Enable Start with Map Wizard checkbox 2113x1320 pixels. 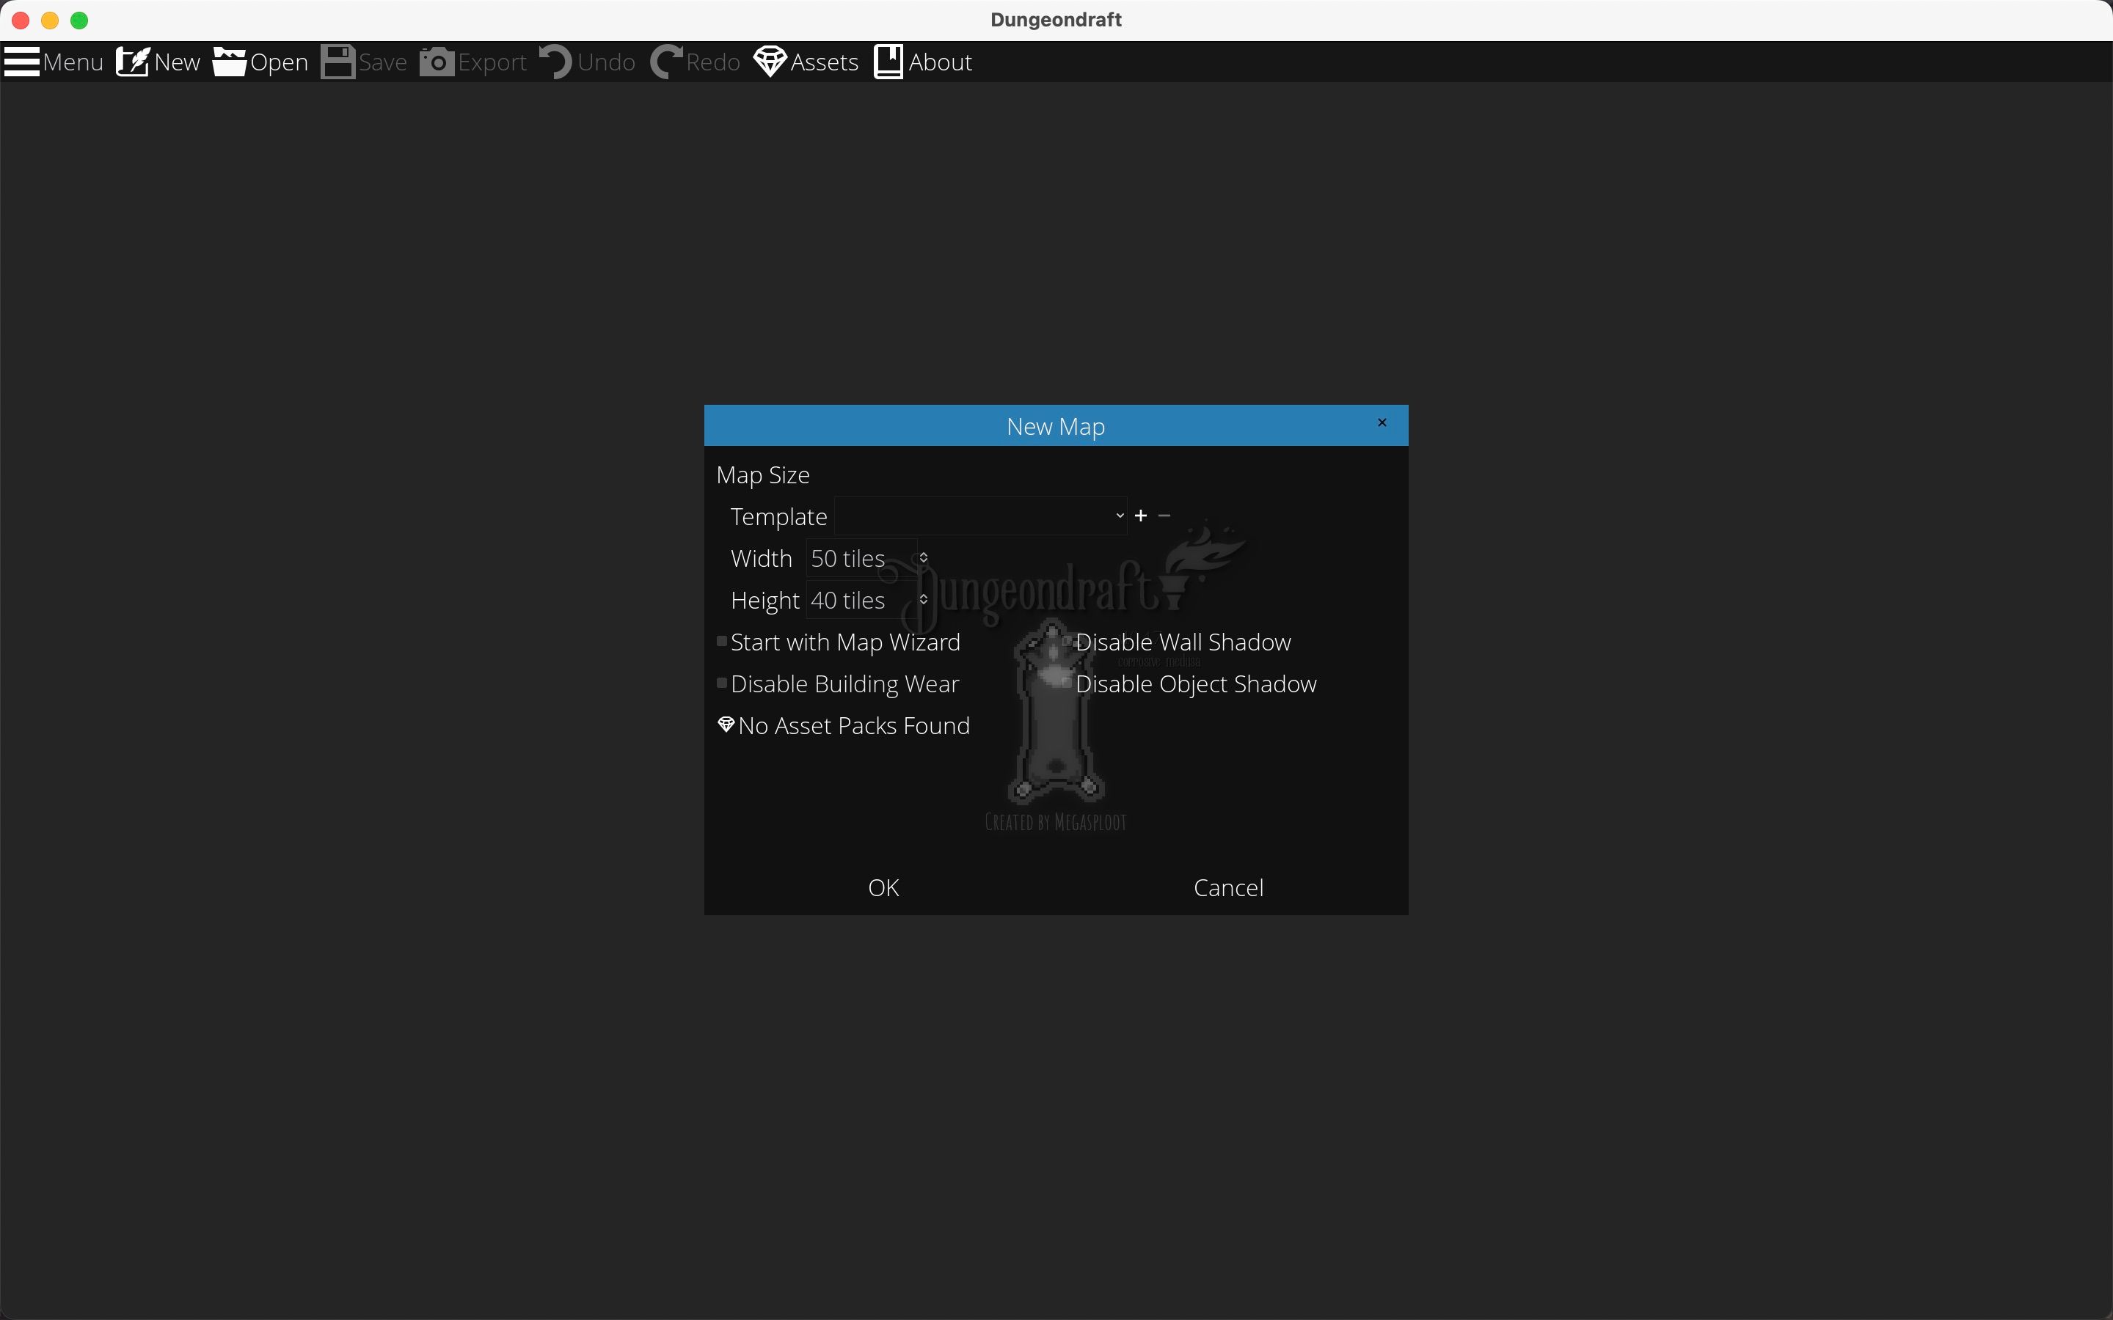(722, 642)
